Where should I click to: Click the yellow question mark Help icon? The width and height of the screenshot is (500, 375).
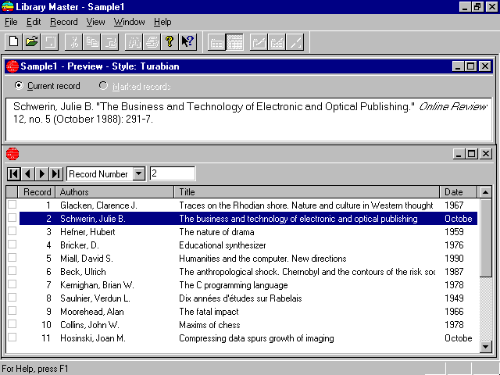tap(169, 42)
